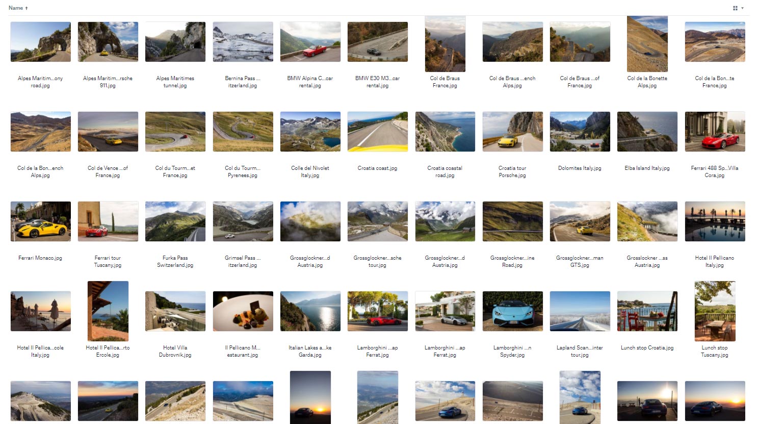Select the BMW Alpina red car rental thumbnail

310,42
